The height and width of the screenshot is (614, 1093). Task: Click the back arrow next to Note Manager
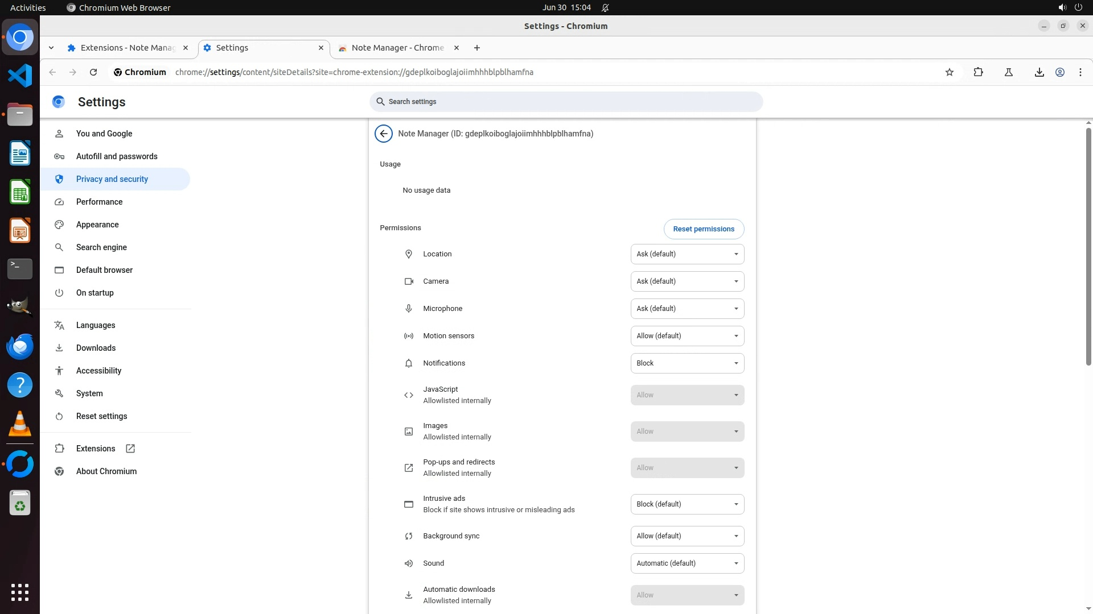384,134
